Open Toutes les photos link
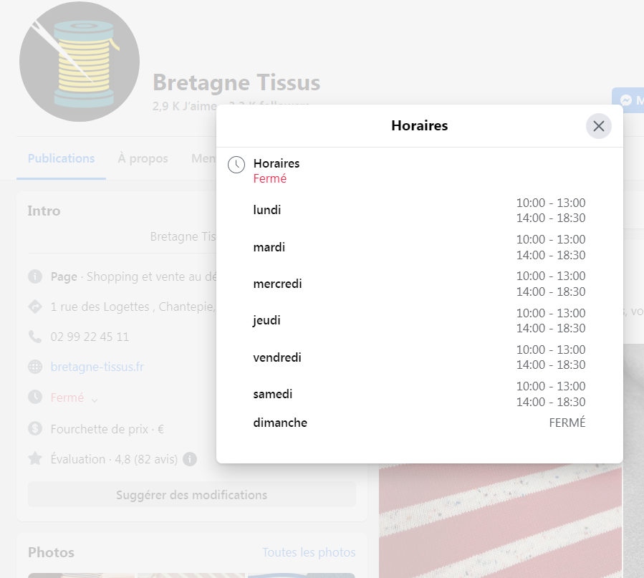 [x=309, y=552]
